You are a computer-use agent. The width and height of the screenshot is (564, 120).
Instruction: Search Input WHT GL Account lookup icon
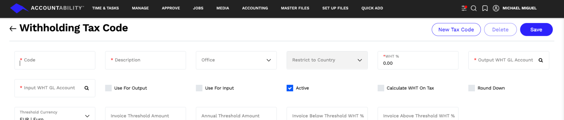86,88
